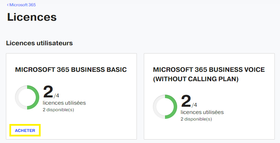Click the Business Voice license usage donut
The height and width of the screenshot is (143, 280).
tap(165, 107)
